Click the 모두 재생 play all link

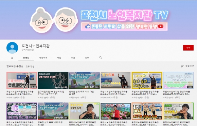pyautogui.click(x=30, y=67)
